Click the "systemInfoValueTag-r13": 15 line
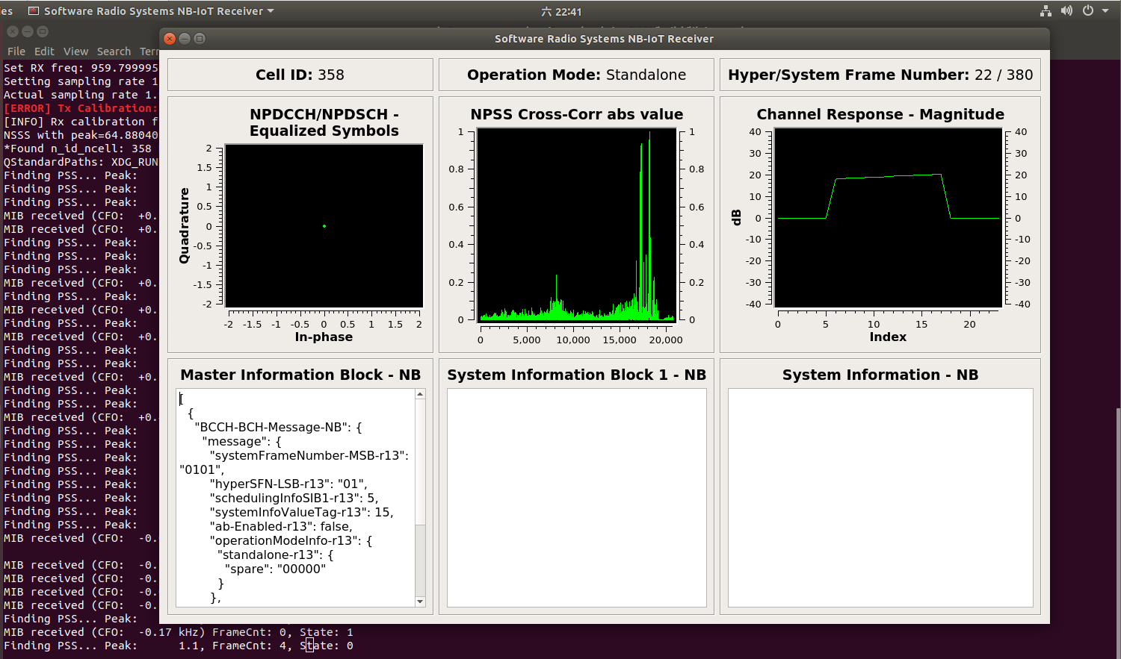The height and width of the screenshot is (659, 1121). (x=301, y=512)
